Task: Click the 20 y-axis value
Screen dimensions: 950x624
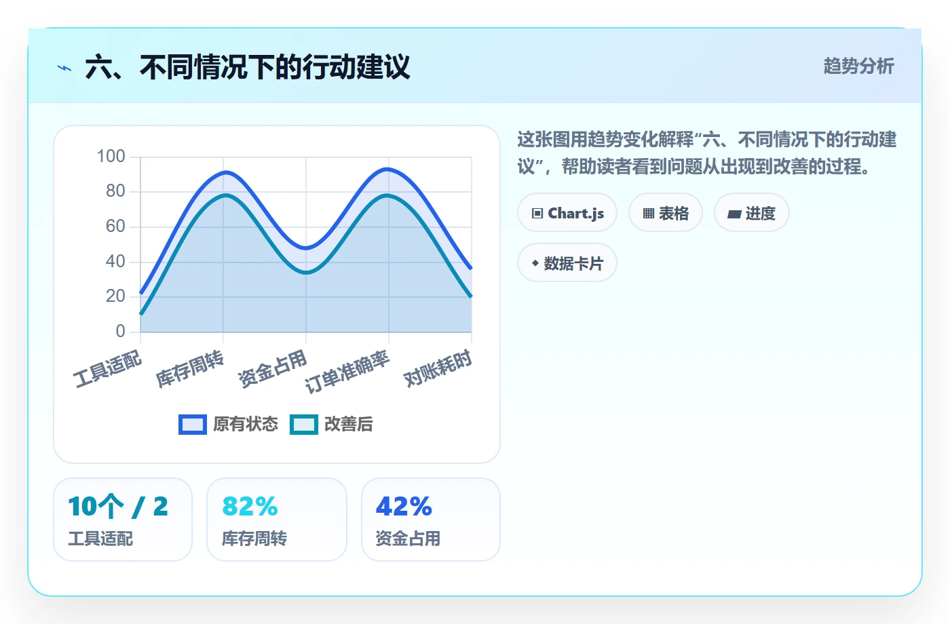Action: pyautogui.click(x=116, y=296)
